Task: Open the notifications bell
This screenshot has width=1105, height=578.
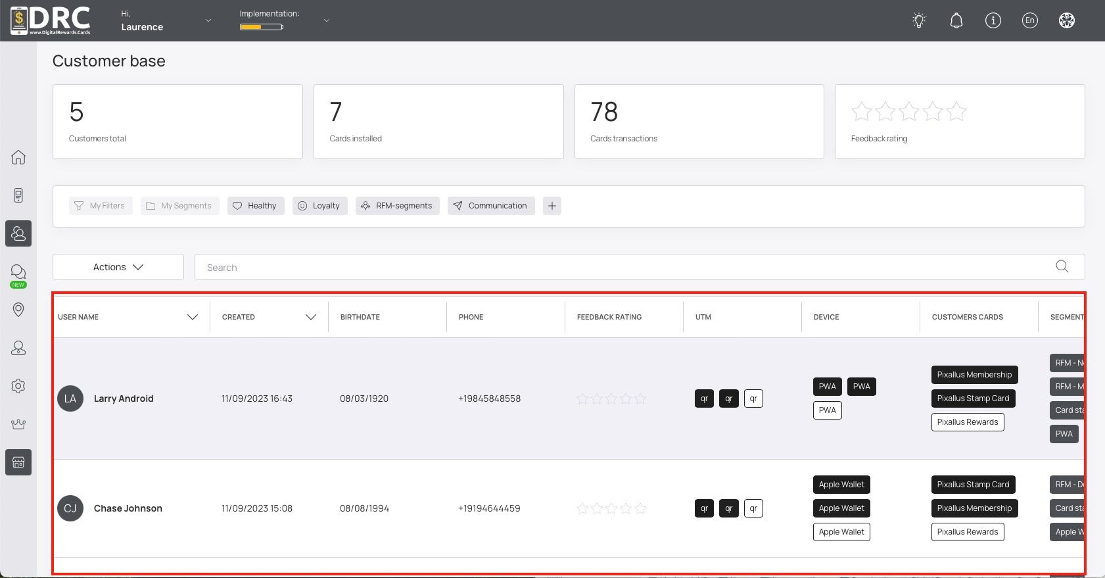Action: coord(956,20)
